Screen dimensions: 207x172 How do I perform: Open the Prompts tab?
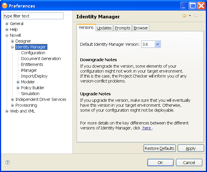tap(123, 28)
